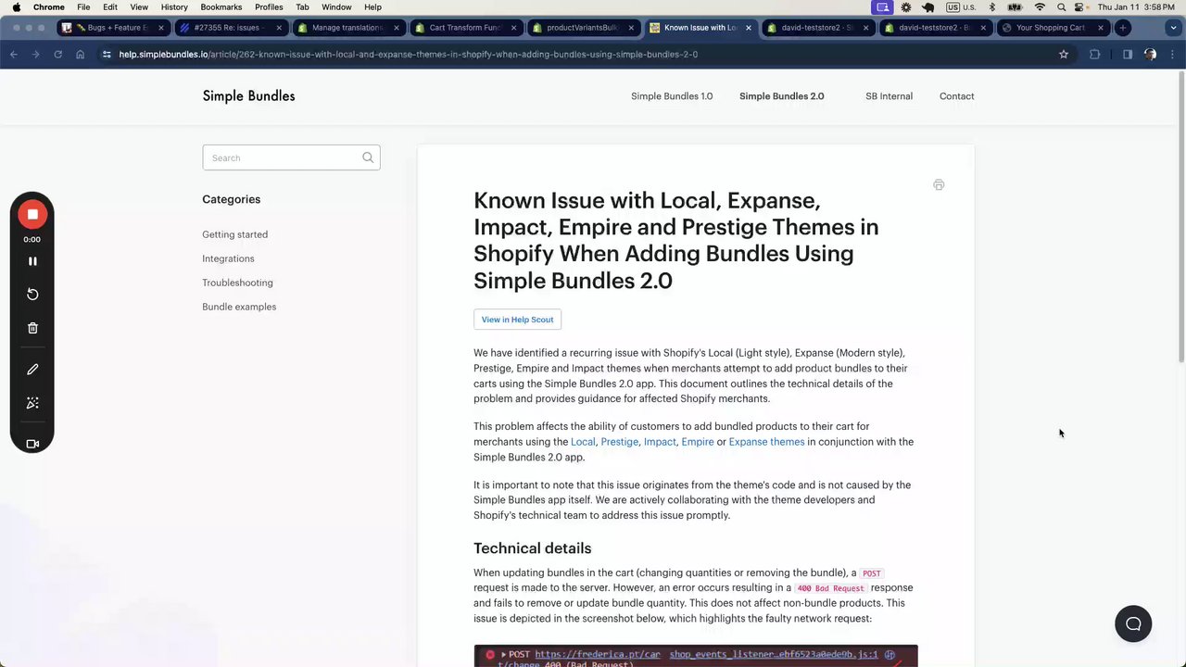This screenshot has height=667, width=1186.
Task: Follow the Impact theme link
Action: click(x=660, y=442)
